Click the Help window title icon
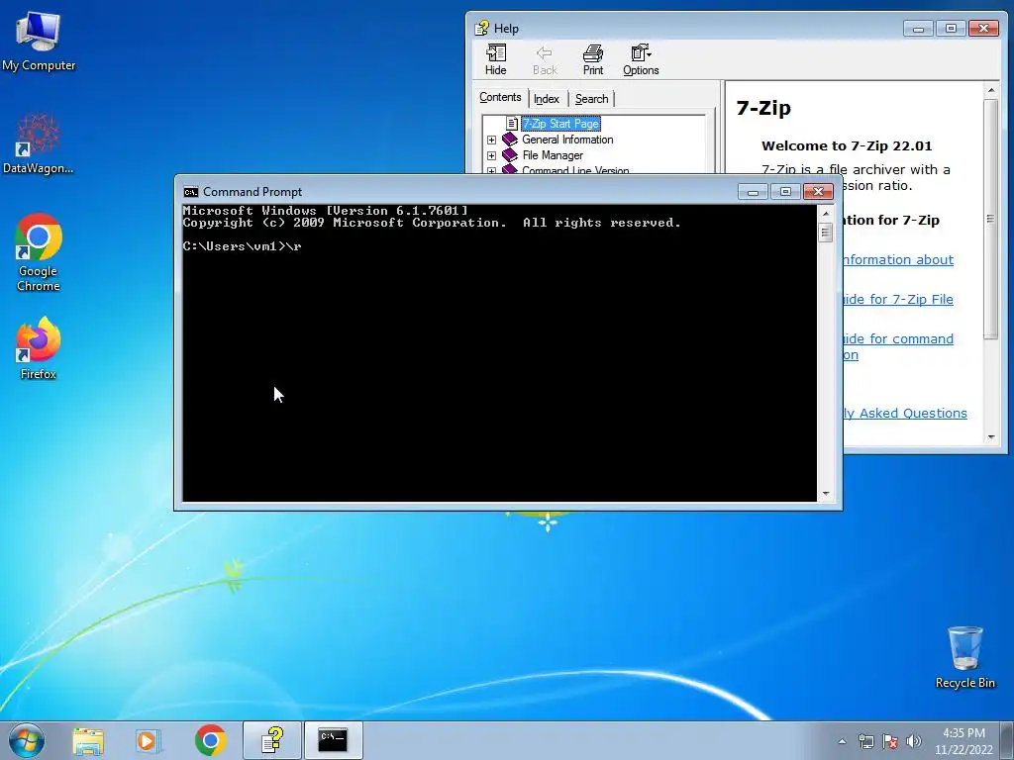1014x760 pixels. 482,28
